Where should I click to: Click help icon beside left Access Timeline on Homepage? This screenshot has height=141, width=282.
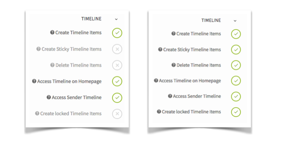point(34,81)
